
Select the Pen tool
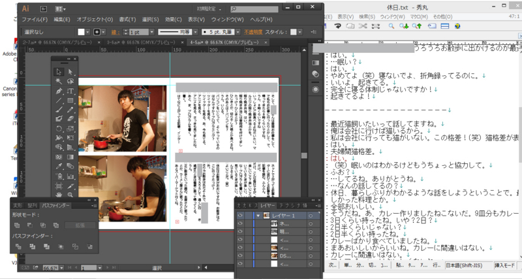[x=59, y=91]
